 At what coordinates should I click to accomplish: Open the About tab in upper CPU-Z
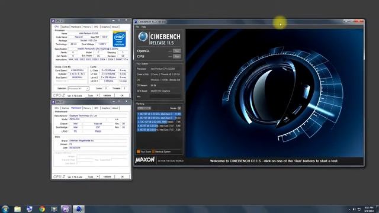click(x=115, y=27)
